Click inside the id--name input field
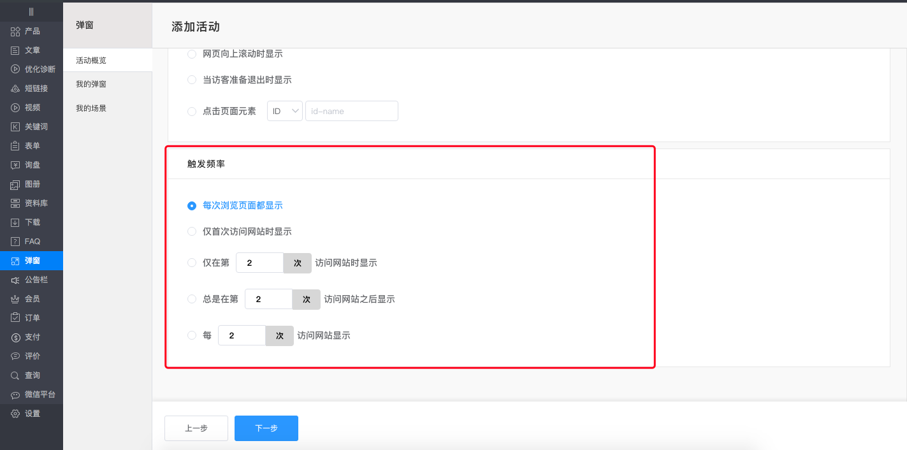 [351, 110]
